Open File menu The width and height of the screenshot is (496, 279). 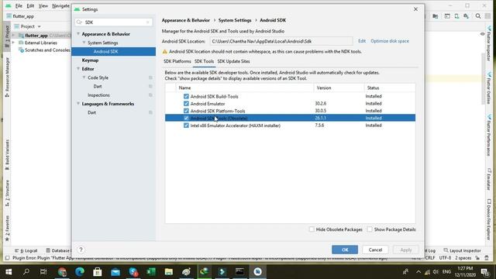(19, 6)
